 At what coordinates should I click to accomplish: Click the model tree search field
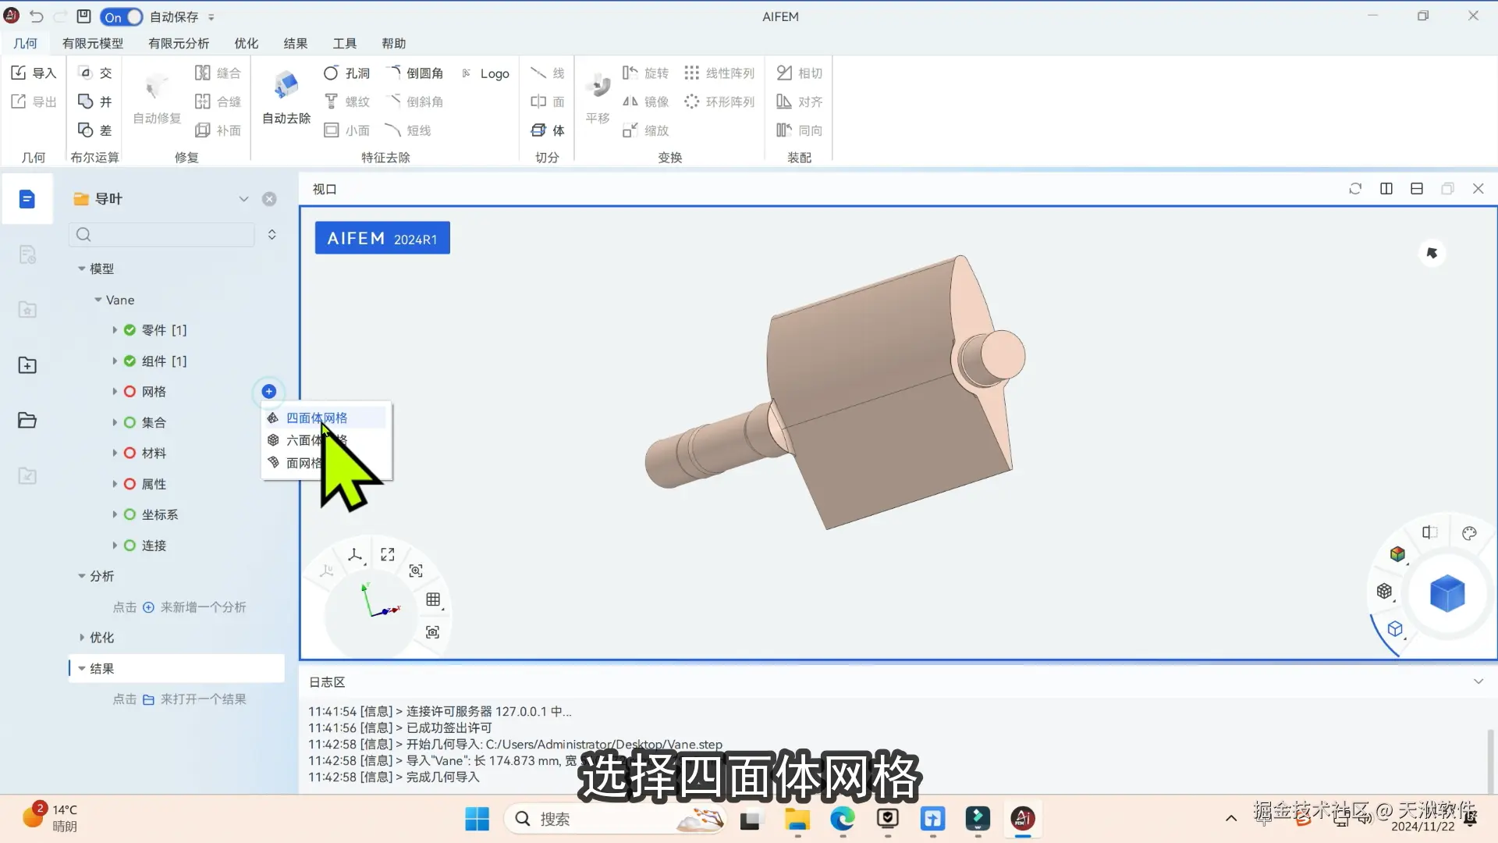coord(162,234)
